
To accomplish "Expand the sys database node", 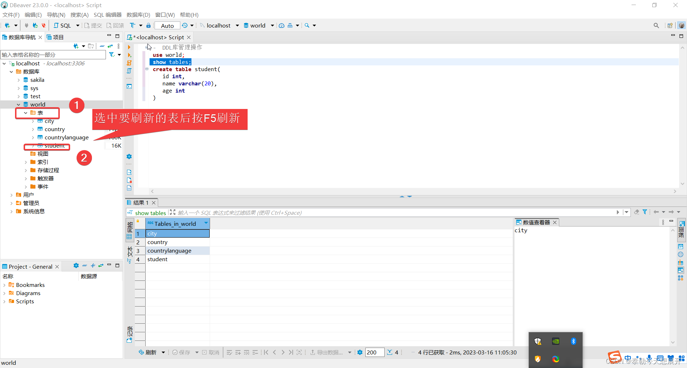I will point(19,88).
